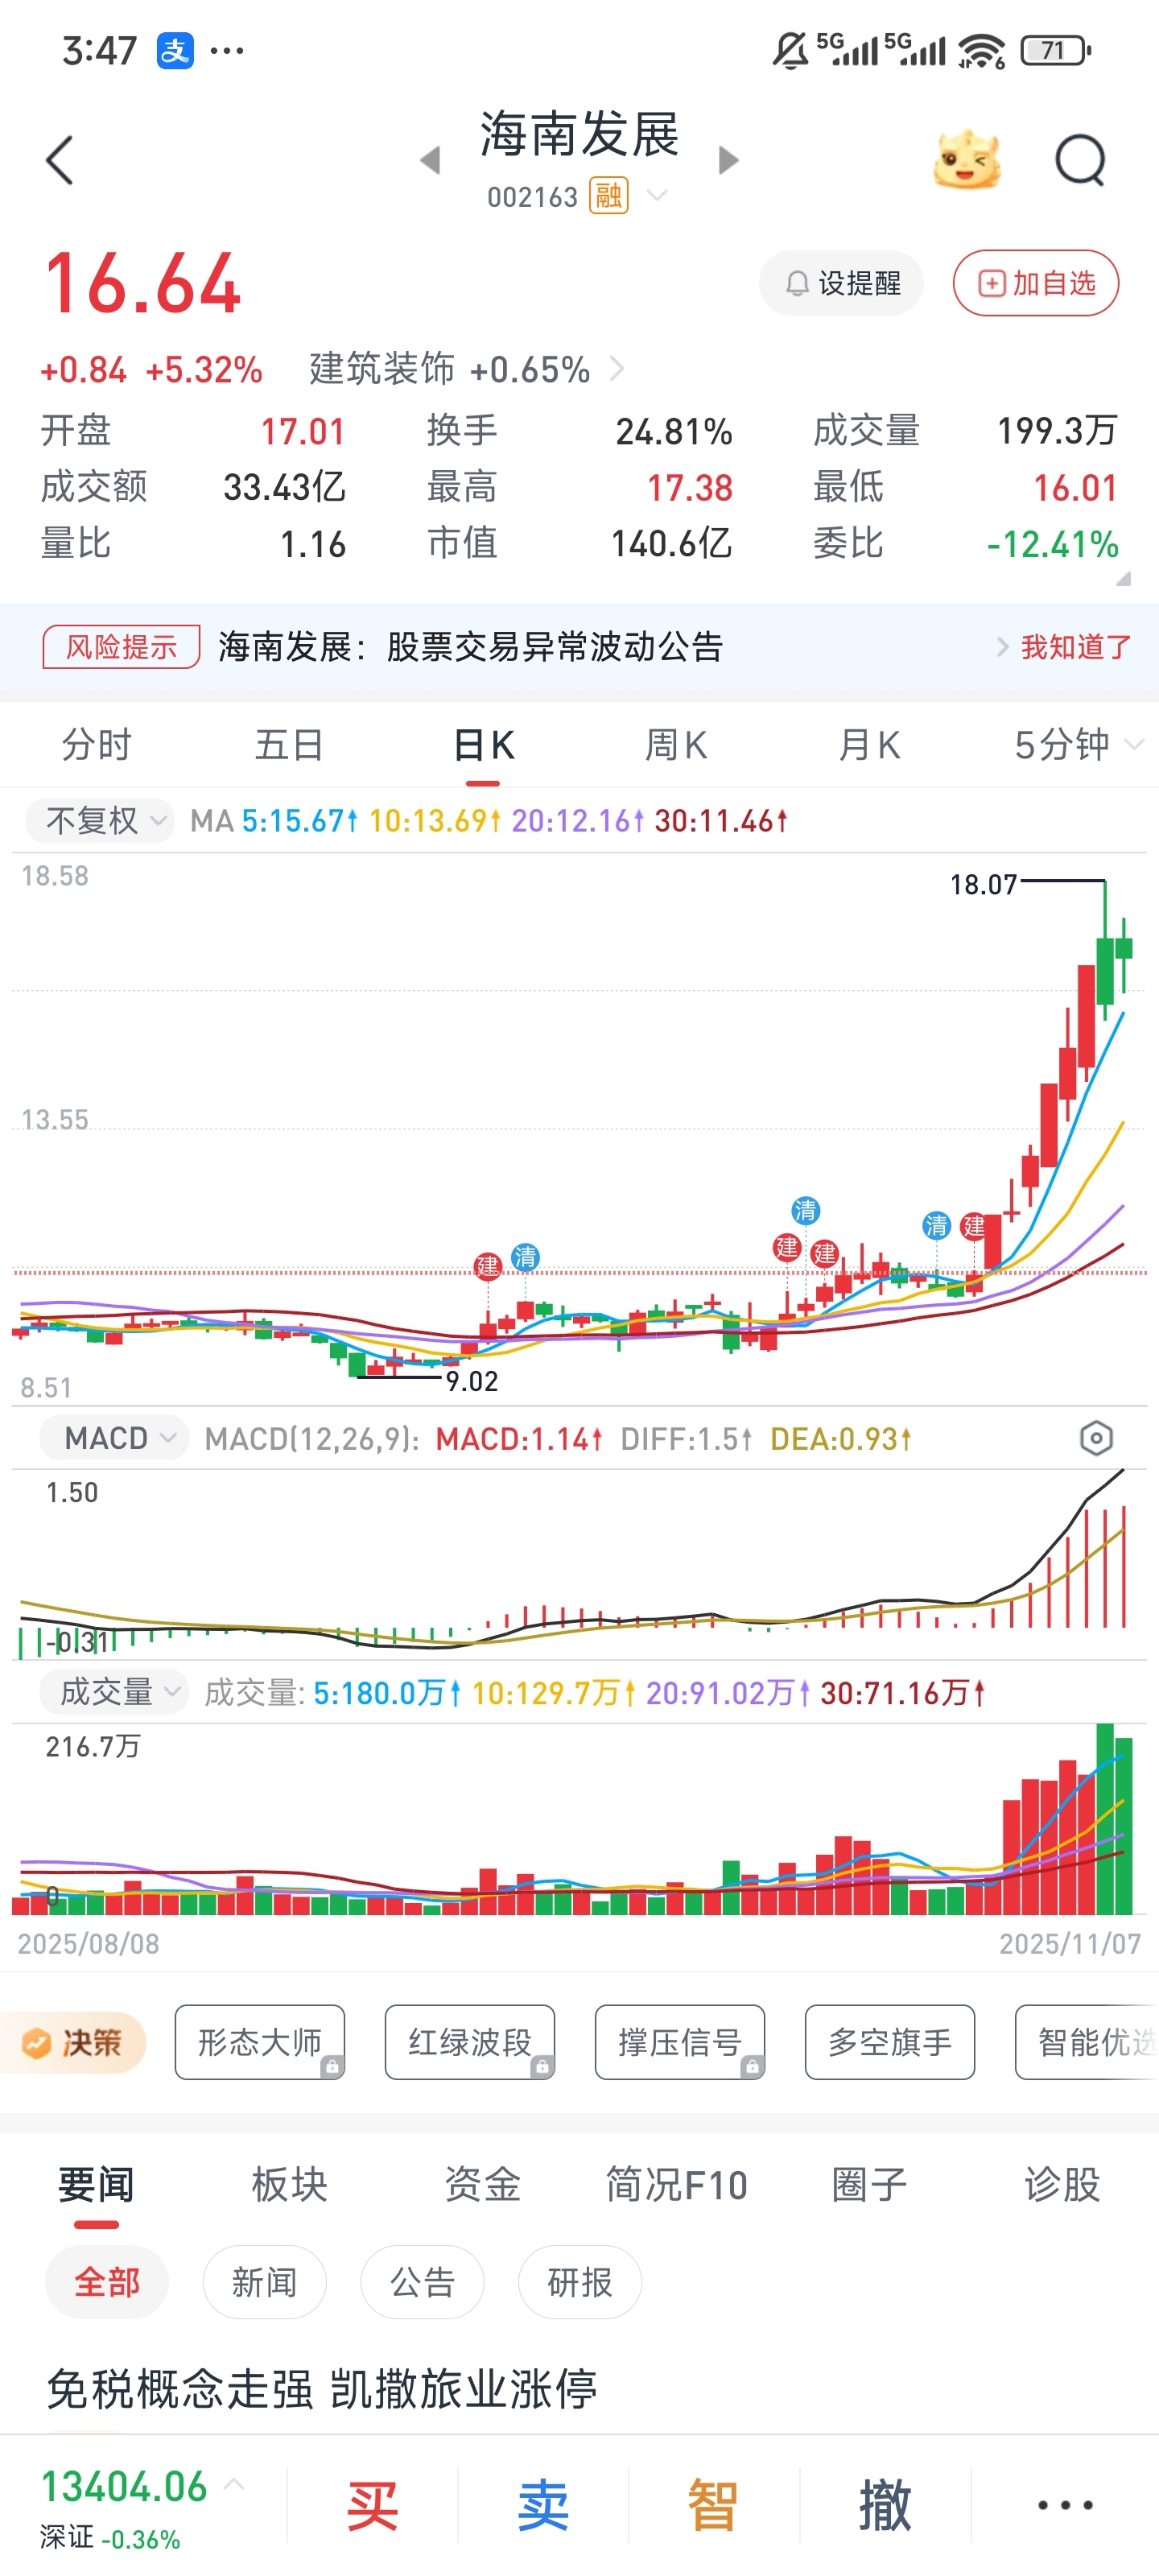Open 风险提示 risk tag
Viewport: 1159px width, 2576px height.
coord(121,647)
